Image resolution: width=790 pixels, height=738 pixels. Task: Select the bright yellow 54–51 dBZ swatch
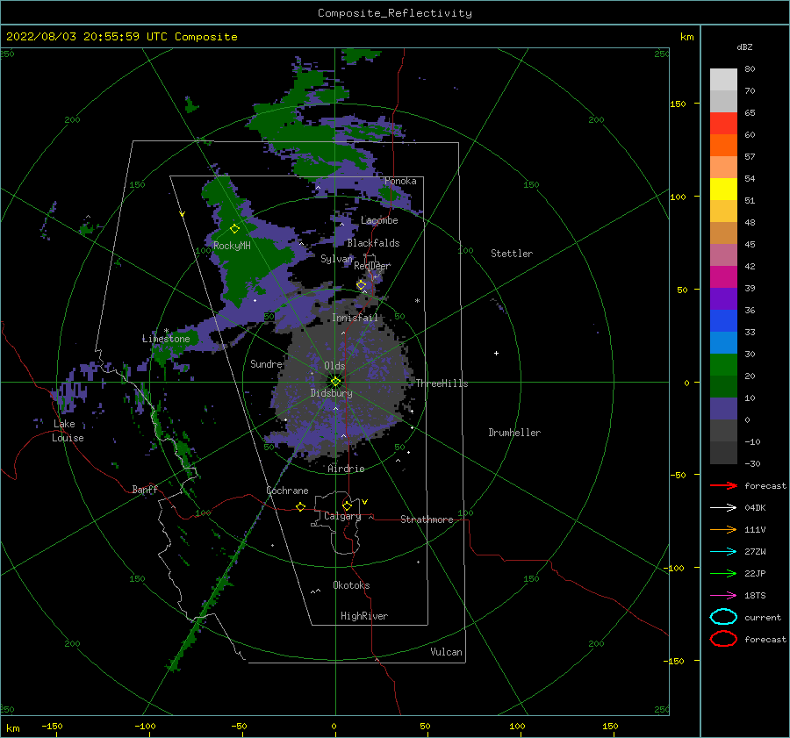pyautogui.click(x=723, y=190)
